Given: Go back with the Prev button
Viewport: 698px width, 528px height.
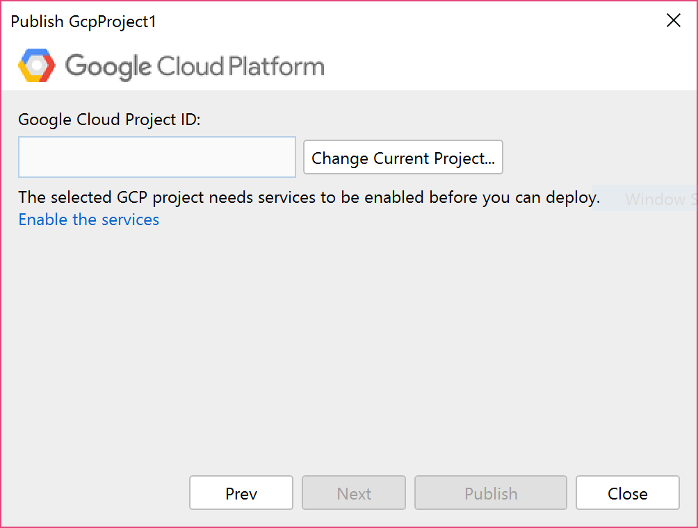Looking at the screenshot, I should pos(241,493).
